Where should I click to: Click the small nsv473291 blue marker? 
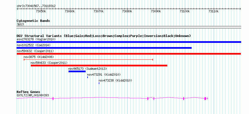[88, 77]
